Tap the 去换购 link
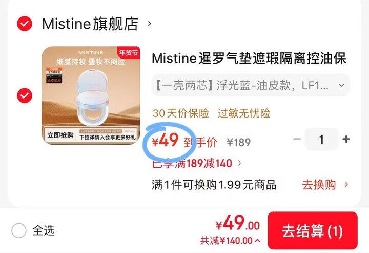 (x=325, y=185)
